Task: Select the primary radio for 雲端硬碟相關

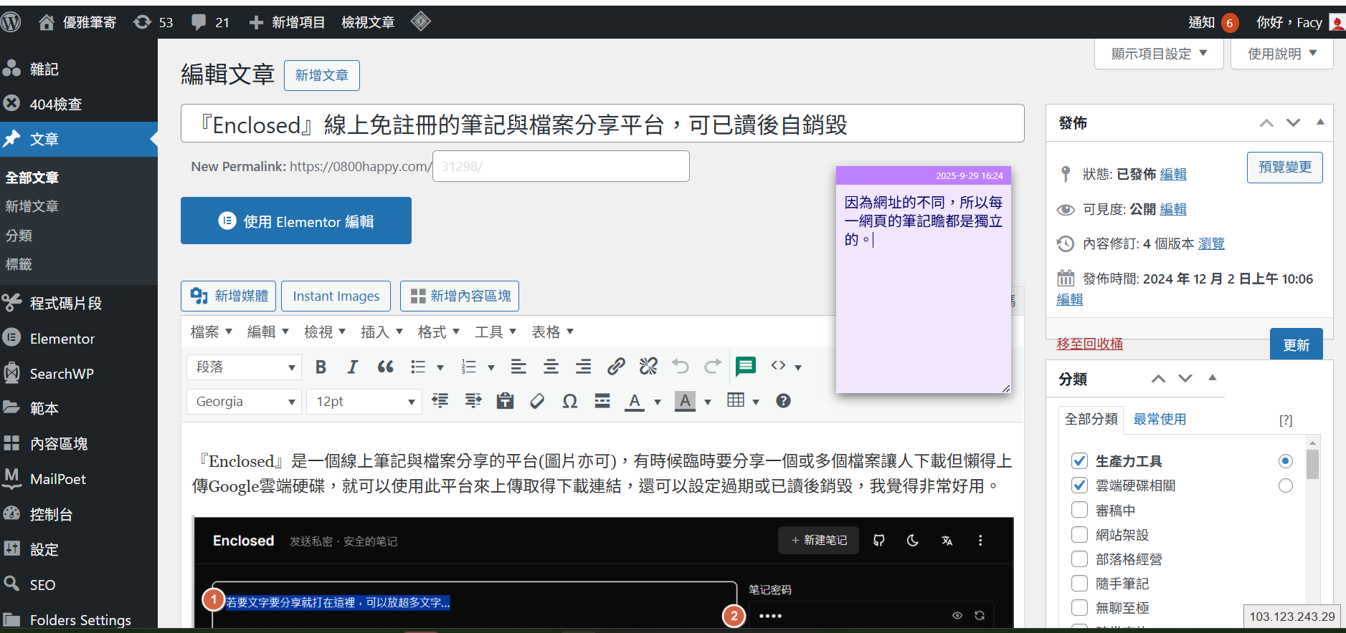Action: (x=1286, y=485)
